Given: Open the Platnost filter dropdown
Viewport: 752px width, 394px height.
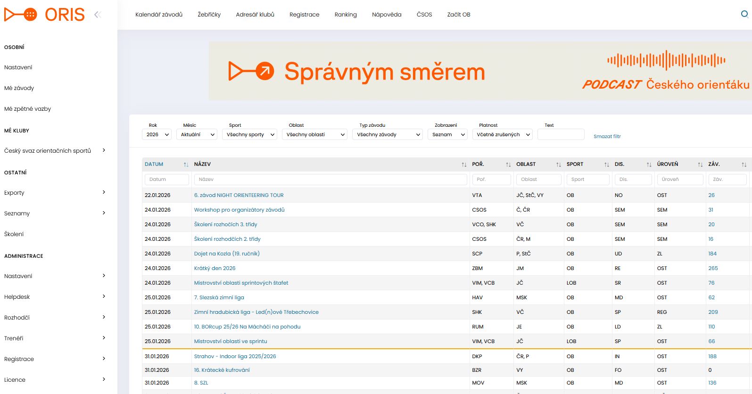Looking at the screenshot, I should [x=502, y=135].
